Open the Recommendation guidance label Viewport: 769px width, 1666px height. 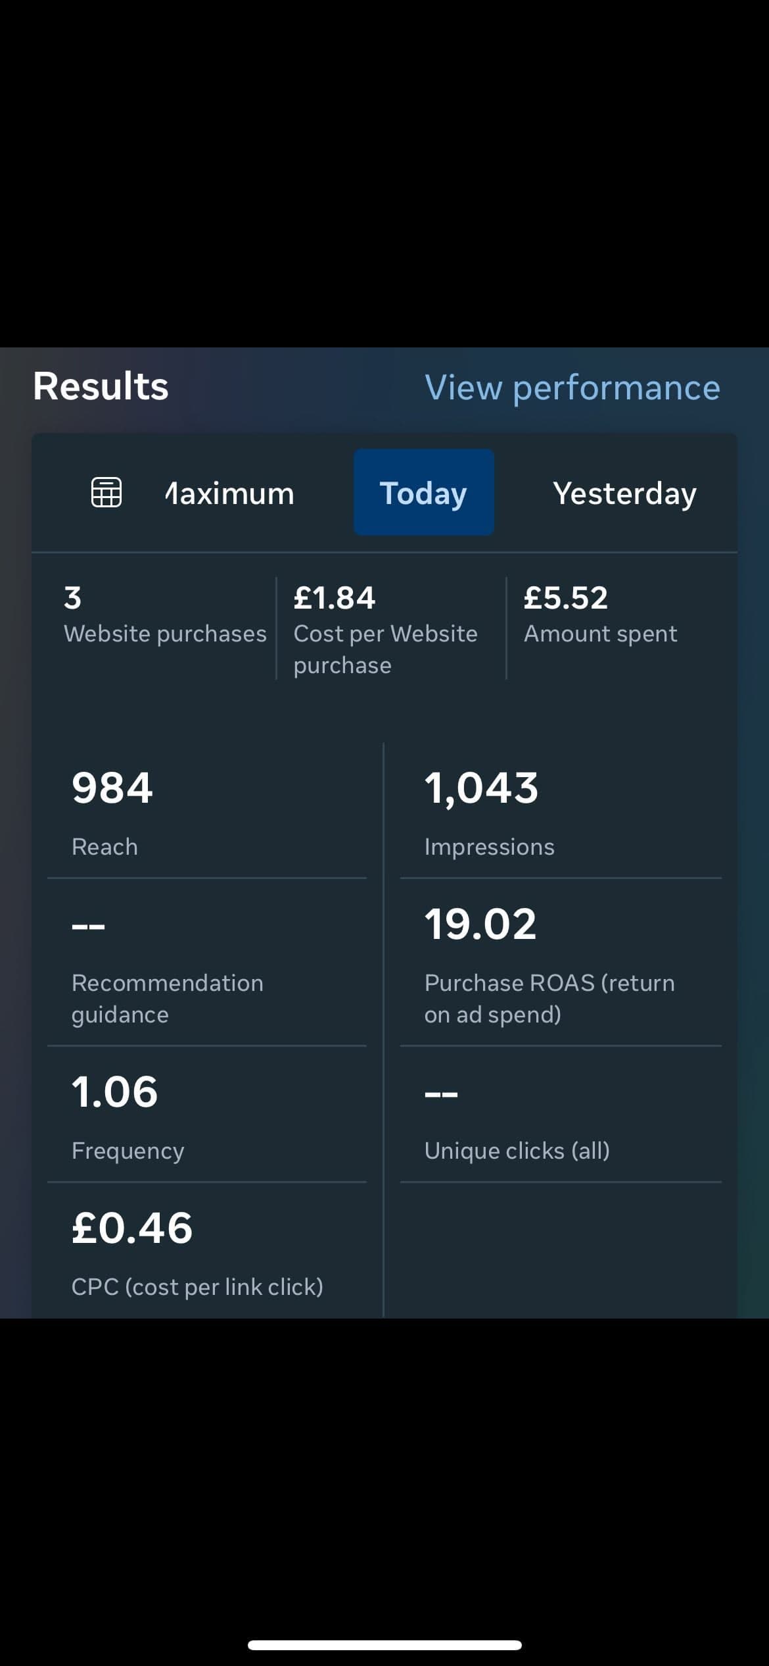tap(167, 998)
